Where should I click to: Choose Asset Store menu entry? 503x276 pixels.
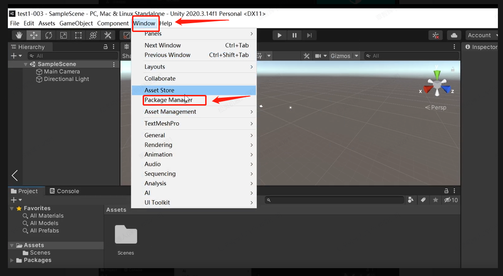[x=194, y=90]
